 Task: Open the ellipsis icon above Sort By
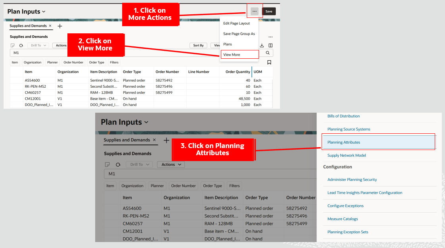tap(270, 37)
